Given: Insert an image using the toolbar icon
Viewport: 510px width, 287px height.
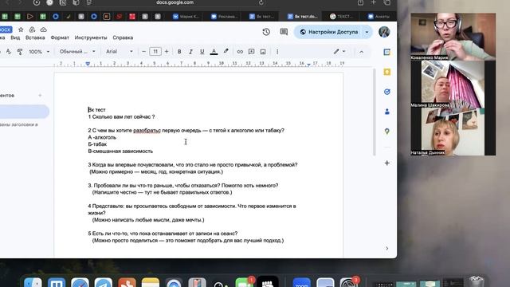Looking at the screenshot, I should 263,51.
